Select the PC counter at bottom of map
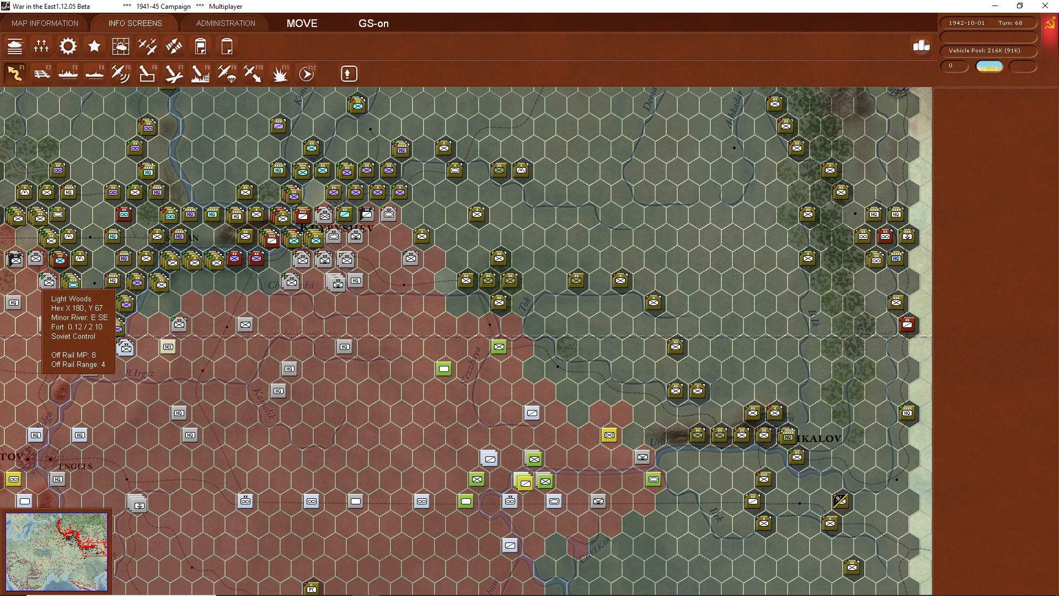This screenshot has width=1059, height=596. coord(312,588)
